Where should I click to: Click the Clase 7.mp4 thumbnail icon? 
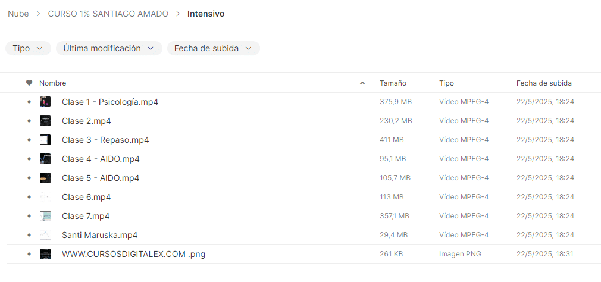click(45, 216)
